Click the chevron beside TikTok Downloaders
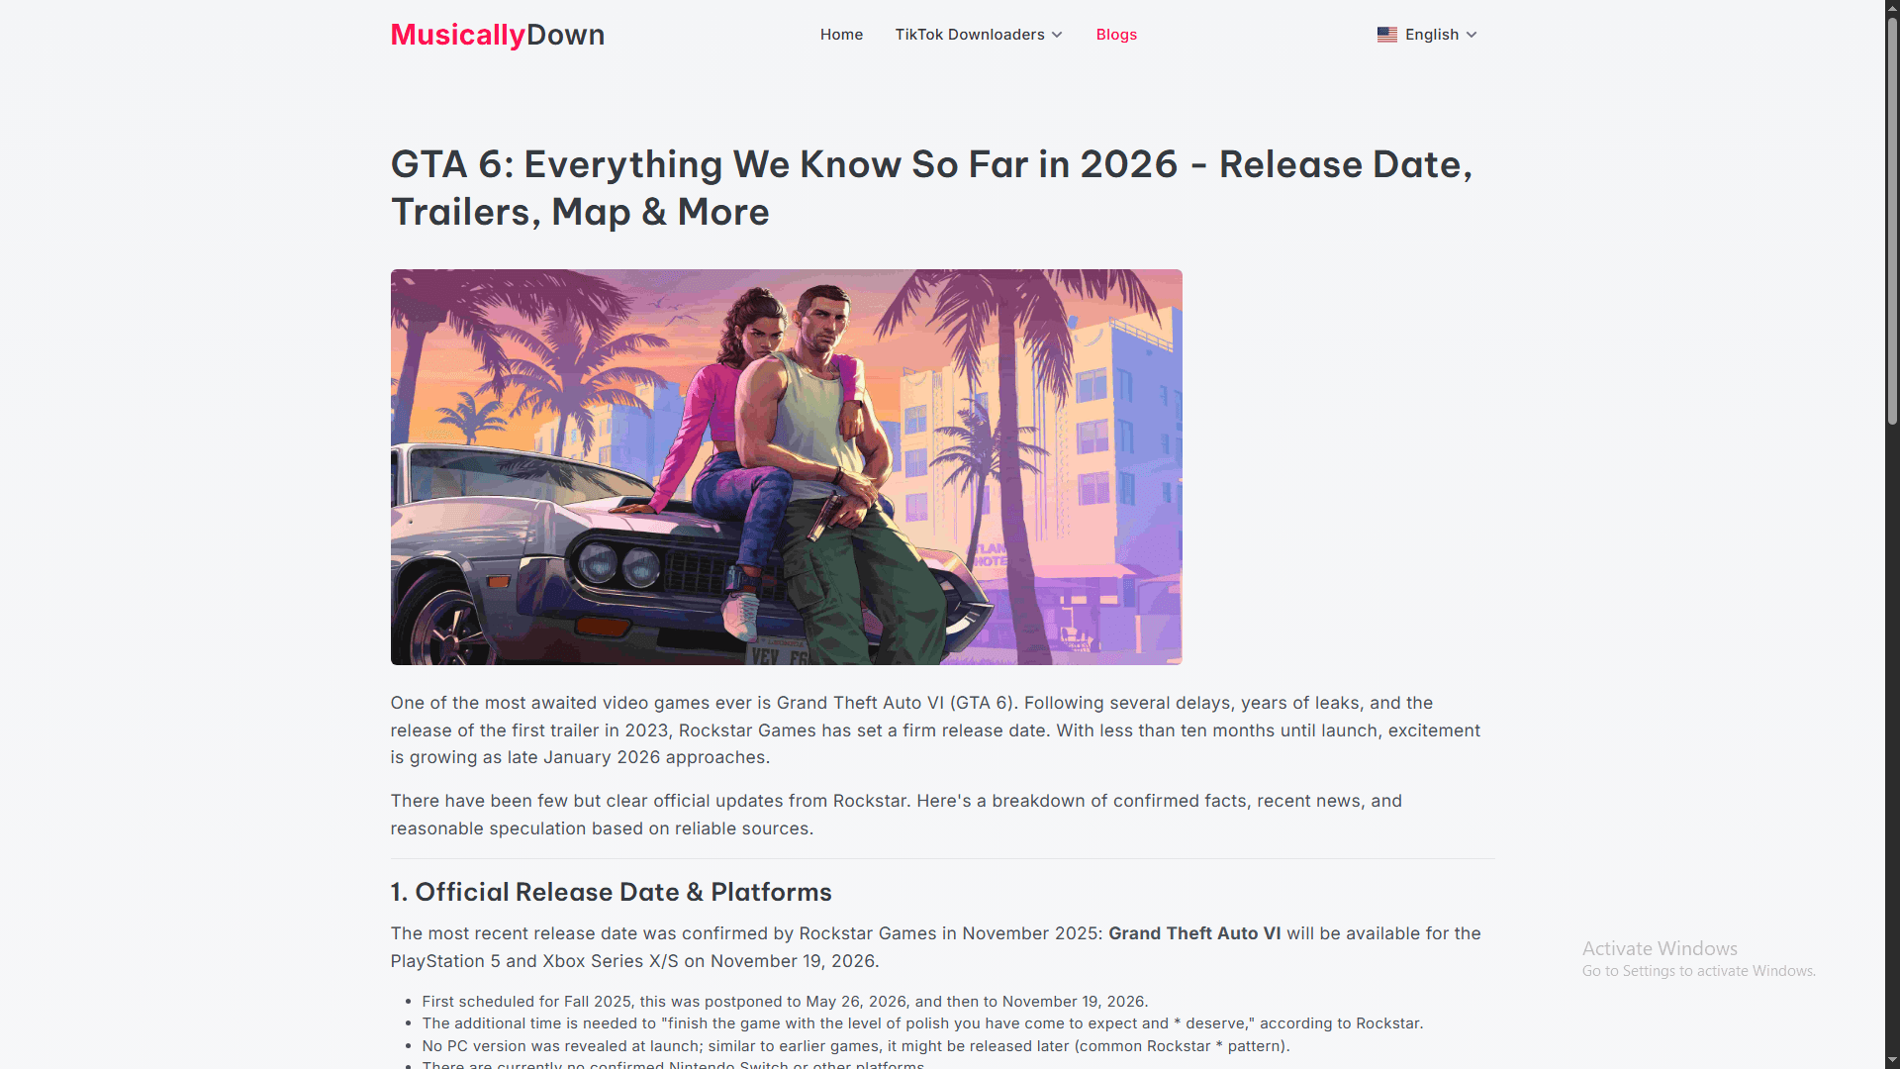Image resolution: width=1900 pixels, height=1069 pixels. tap(1057, 35)
